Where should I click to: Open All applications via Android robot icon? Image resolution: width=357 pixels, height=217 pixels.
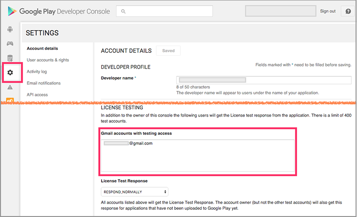[x=10, y=29]
